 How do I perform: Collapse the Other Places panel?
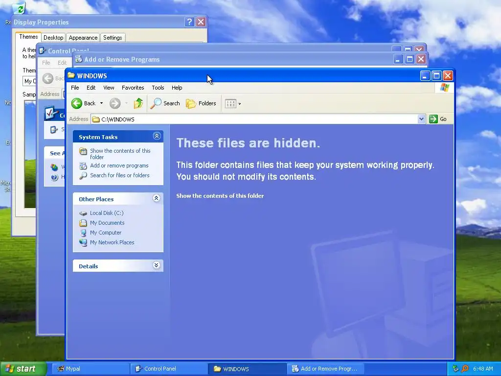pyautogui.click(x=156, y=198)
